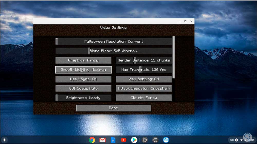
Task: Cycle Attack Indicator: Crosshair option
Action: pyautogui.click(x=144, y=88)
